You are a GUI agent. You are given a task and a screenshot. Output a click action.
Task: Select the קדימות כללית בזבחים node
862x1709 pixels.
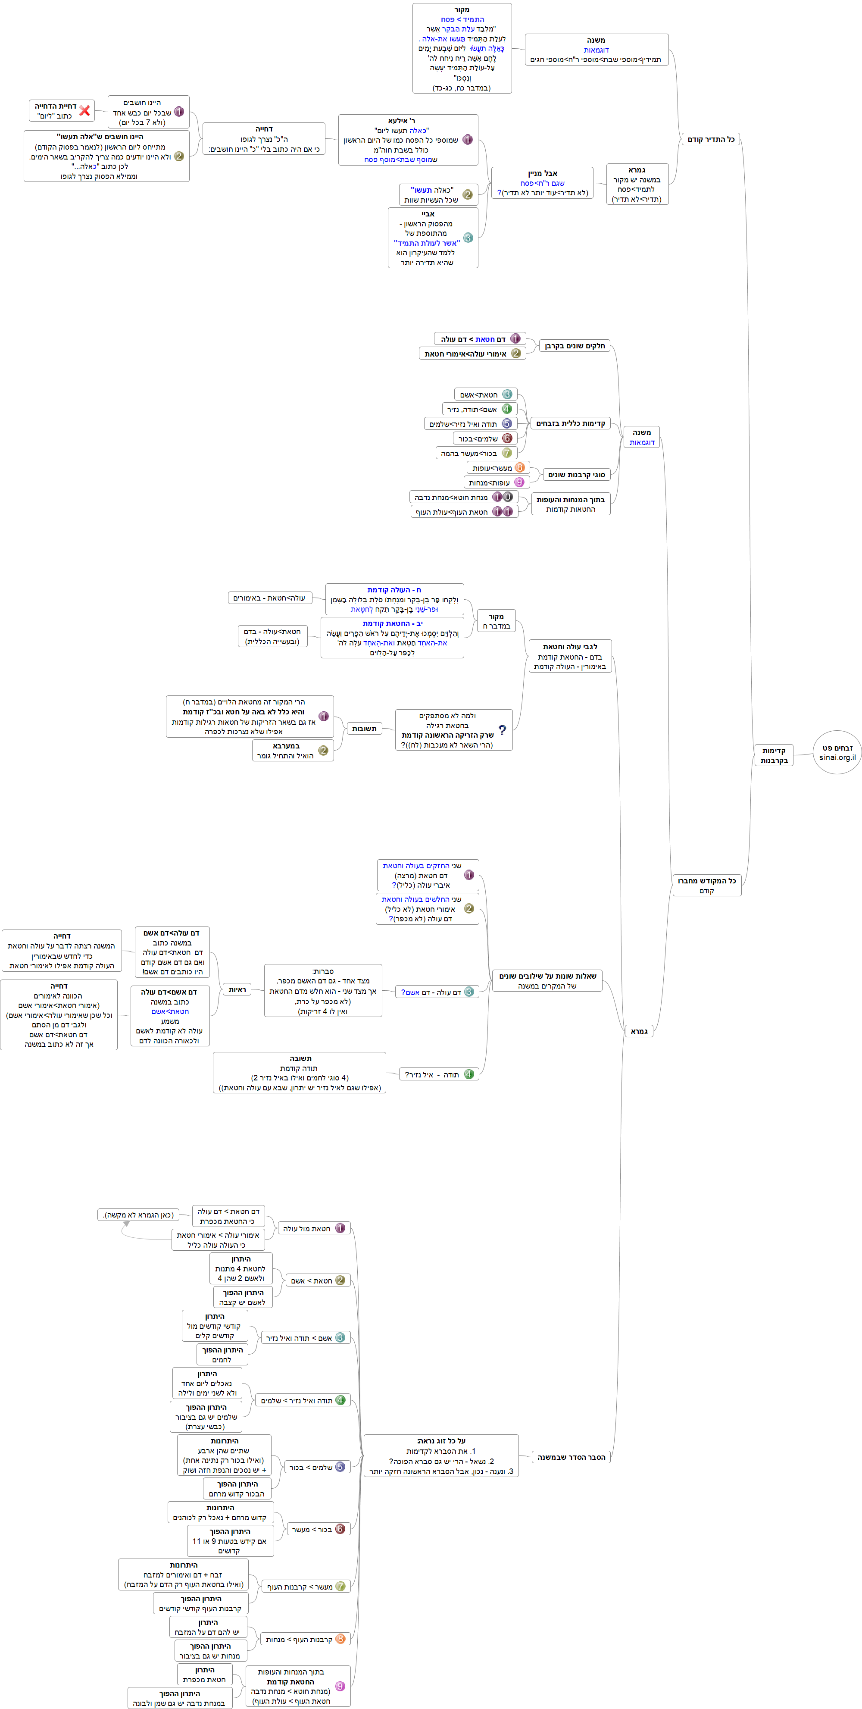pyautogui.click(x=570, y=423)
